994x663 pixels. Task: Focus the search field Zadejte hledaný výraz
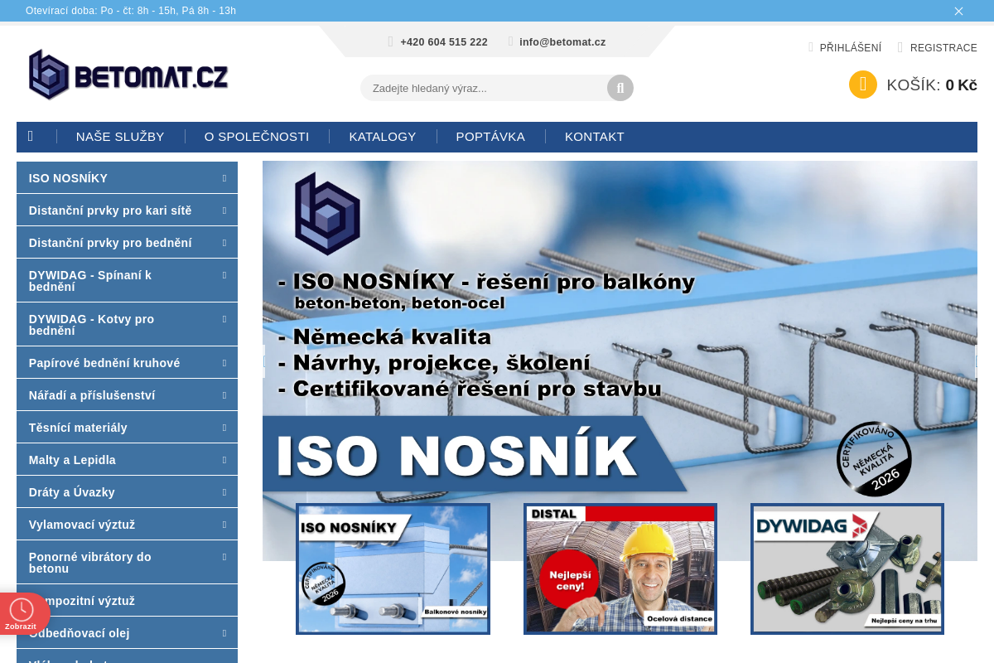[485, 88]
